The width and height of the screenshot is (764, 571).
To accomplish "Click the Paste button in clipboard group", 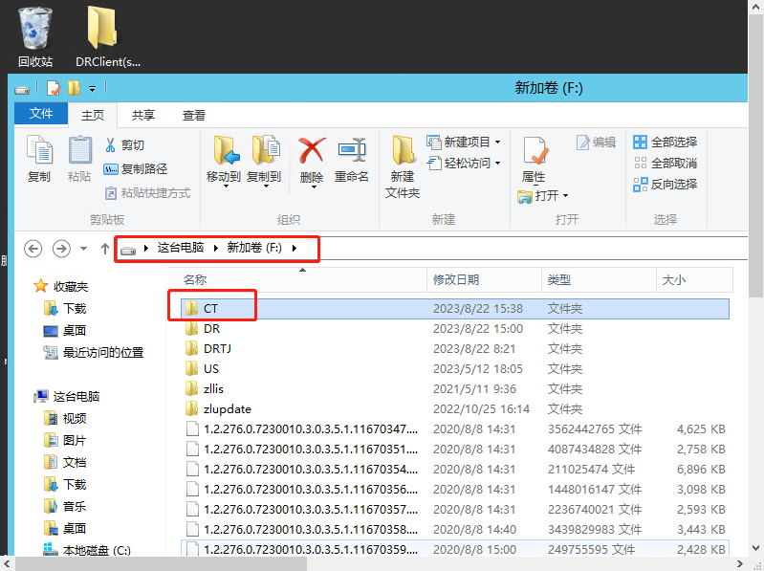I will tap(79, 159).
